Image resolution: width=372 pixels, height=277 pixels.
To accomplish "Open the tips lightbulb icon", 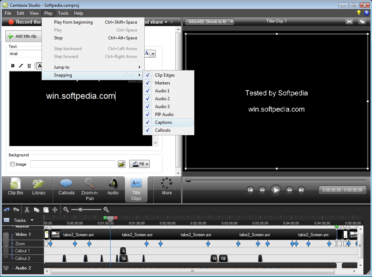I will pyautogui.click(x=359, y=13).
